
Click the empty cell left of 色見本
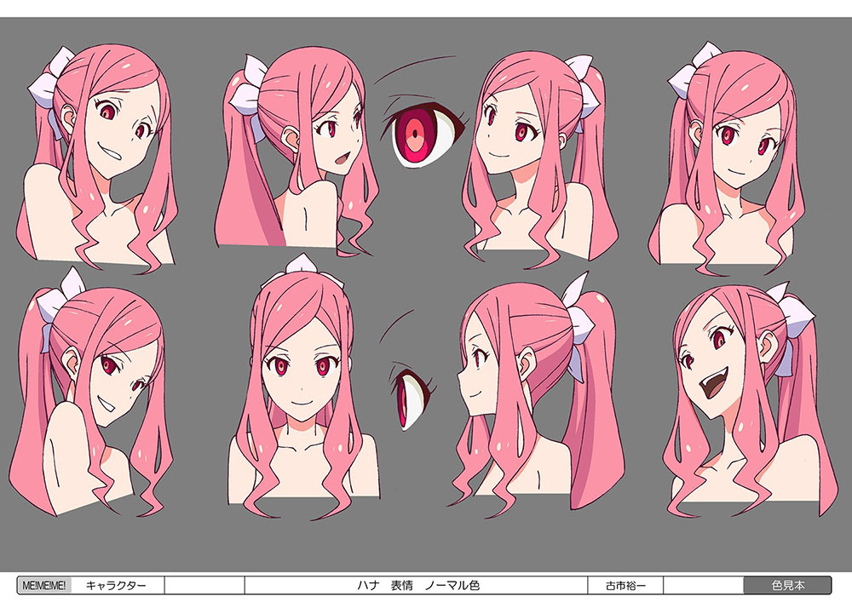pyautogui.click(x=703, y=586)
